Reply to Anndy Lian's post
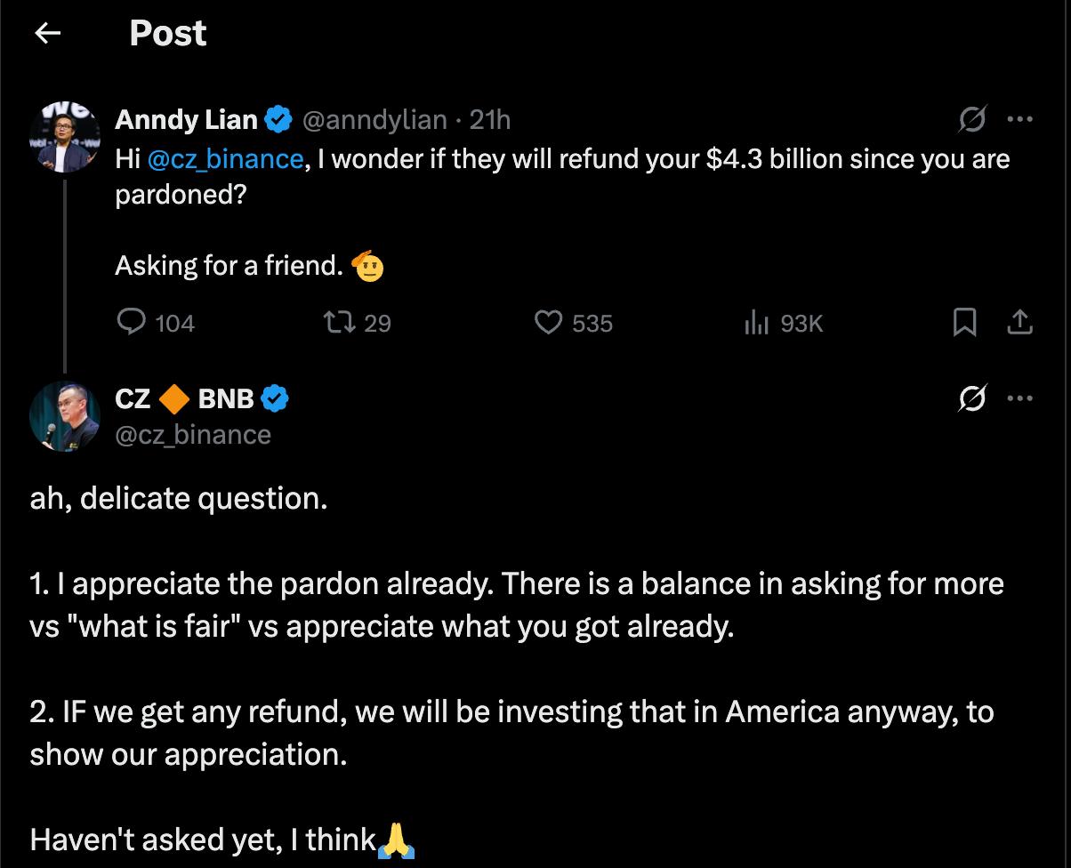This screenshot has height=868, width=1071. coord(132,322)
